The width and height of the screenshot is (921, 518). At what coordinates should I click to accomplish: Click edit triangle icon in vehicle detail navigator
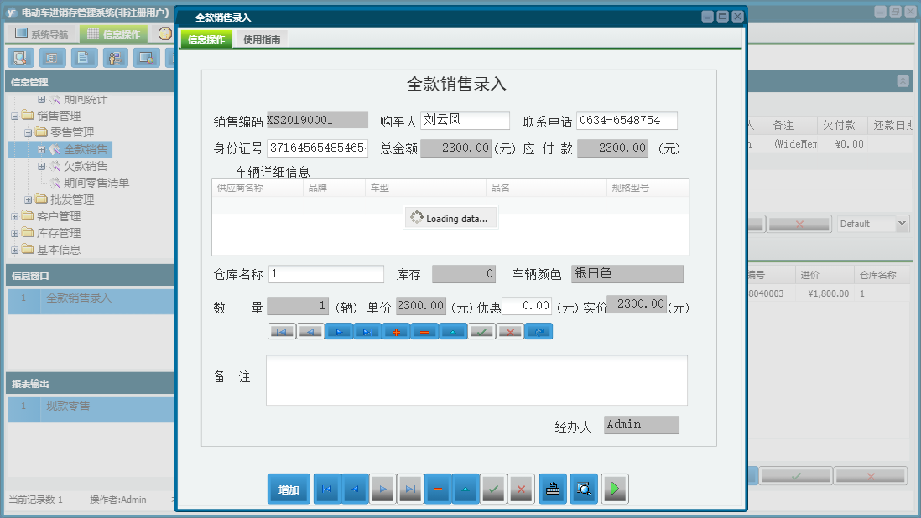coord(453,332)
